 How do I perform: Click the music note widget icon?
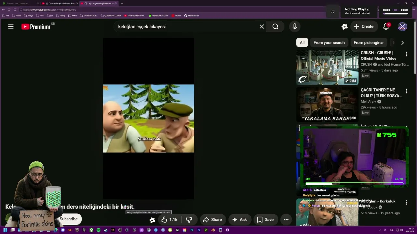[332, 12]
